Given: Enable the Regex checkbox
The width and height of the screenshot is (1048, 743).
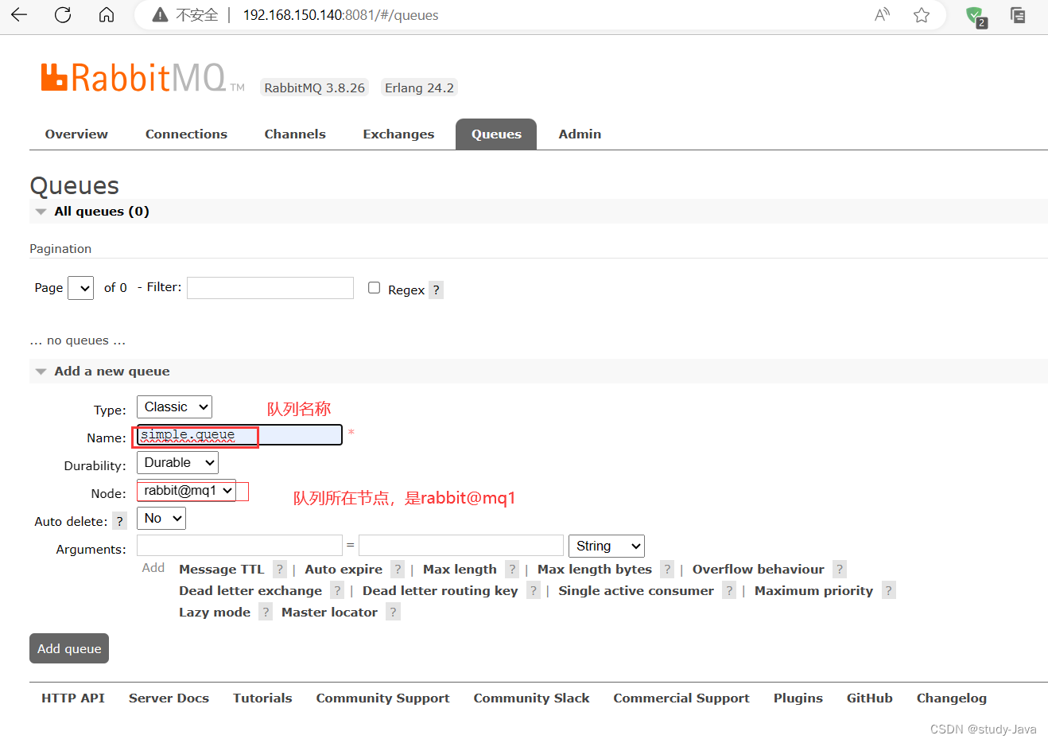Looking at the screenshot, I should coord(374,287).
